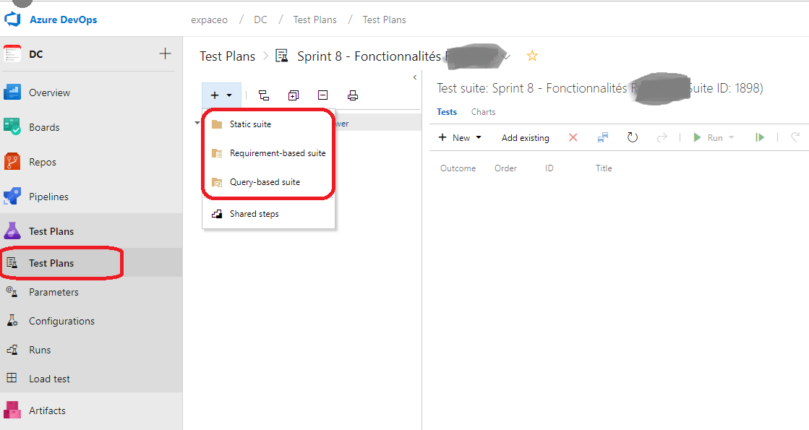Collapse all suites in the tree

[323, 95]
